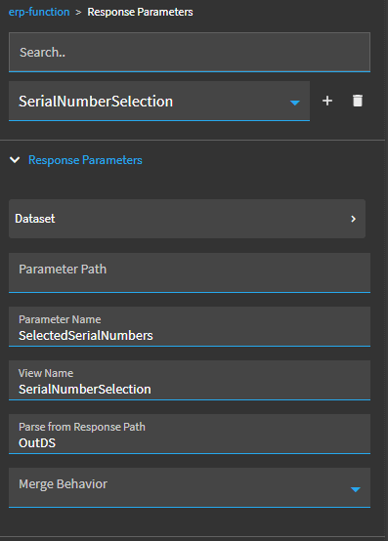This screenshot has height=541, width=388.
Task: Go back to erp-function breadcrumb
Action: (x=39, y=12)
